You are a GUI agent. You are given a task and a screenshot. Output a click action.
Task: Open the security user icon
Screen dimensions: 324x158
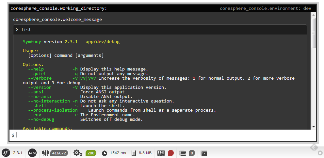[161, 153]
